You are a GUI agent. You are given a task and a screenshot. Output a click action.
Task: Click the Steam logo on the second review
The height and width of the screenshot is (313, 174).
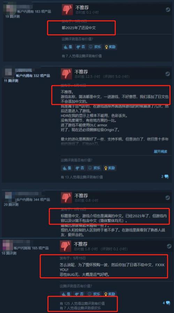tap(167, 74)
